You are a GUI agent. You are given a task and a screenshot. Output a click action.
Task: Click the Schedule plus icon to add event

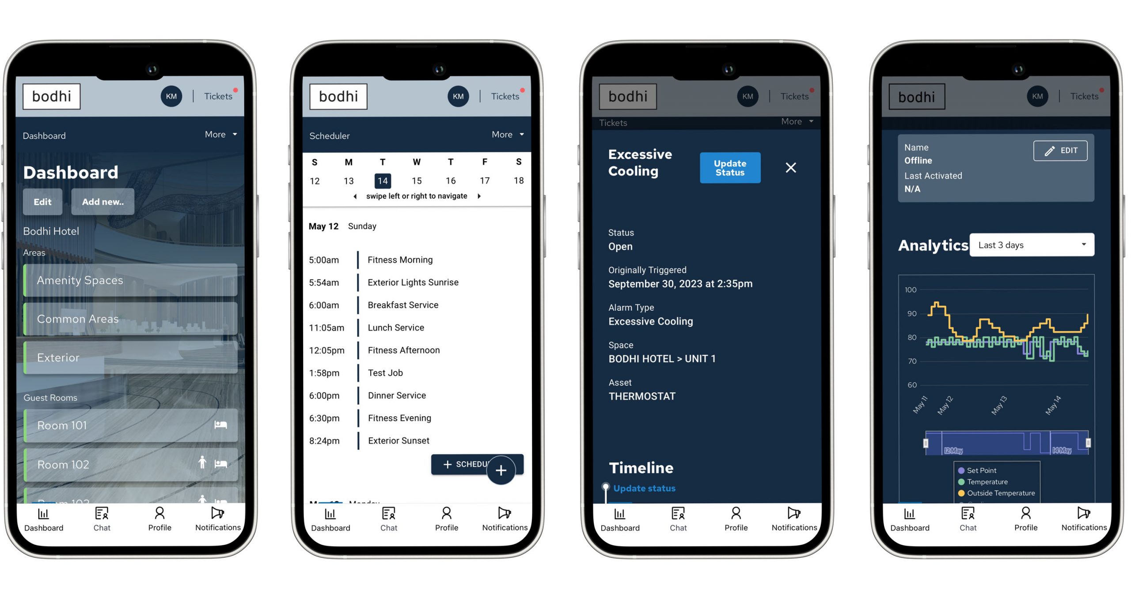[501, 470]
